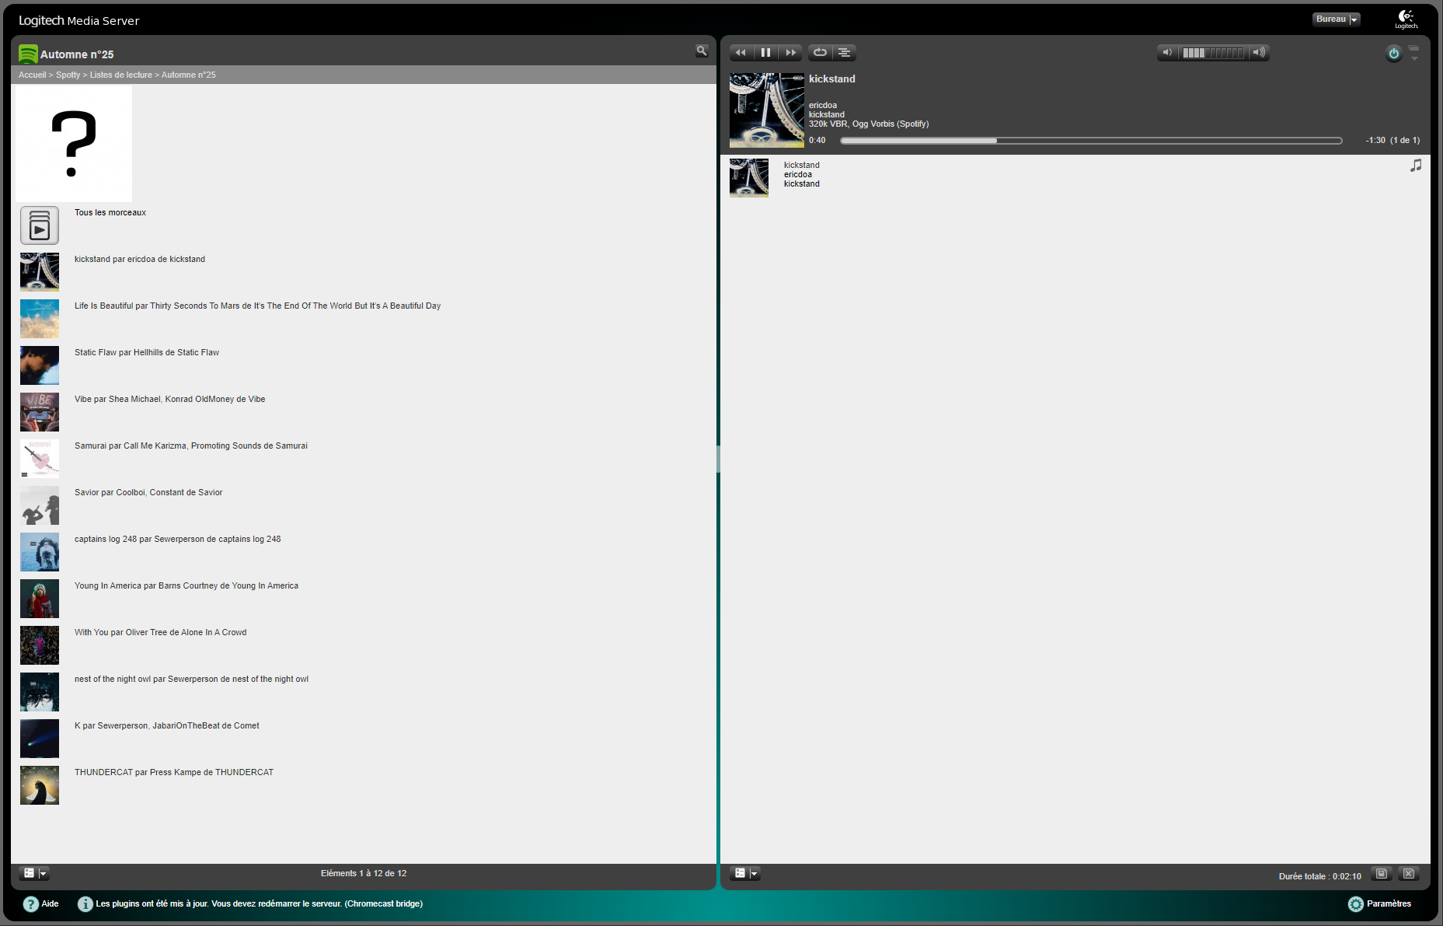Open Young In America par Barns Courtney

click(x=186, y=585)
